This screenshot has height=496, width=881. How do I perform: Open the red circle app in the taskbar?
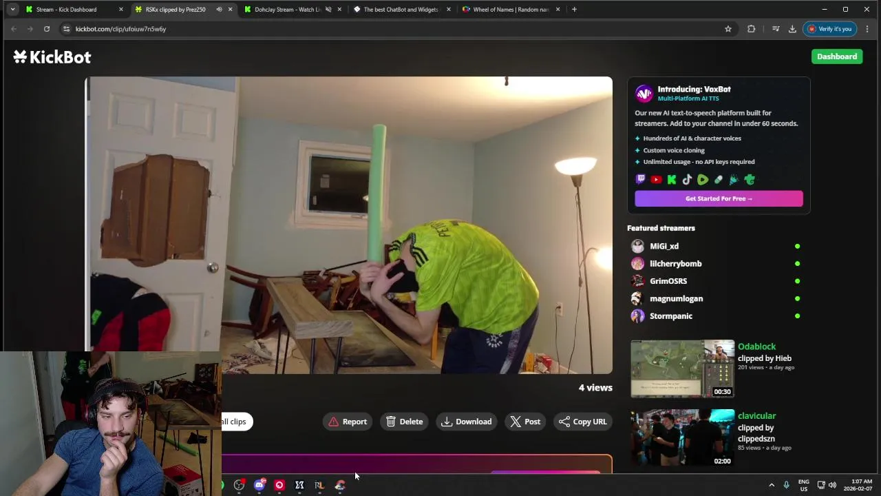click(279, 485)
